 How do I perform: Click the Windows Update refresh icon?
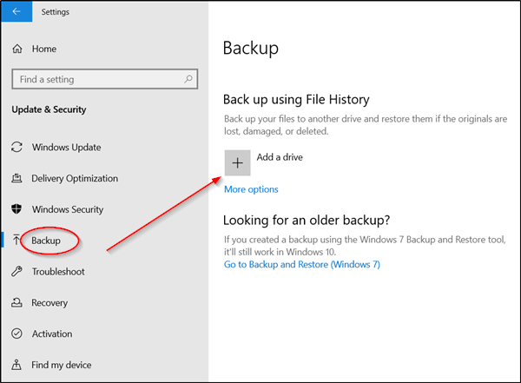pyautogui.click(x=17, y=147)
